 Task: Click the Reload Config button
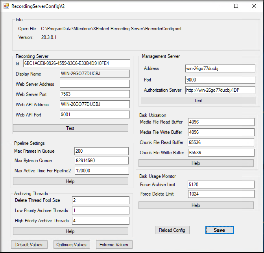pyautogui.click(x=172, y=230)
